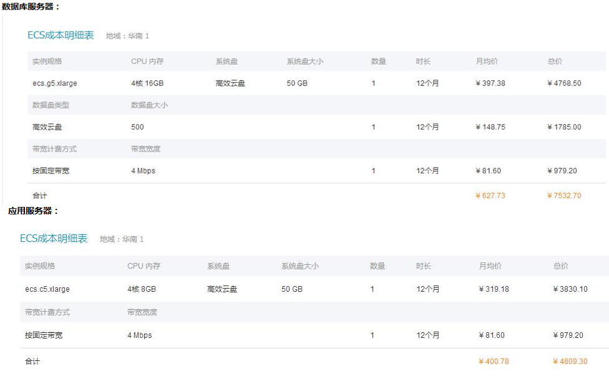The height and width of the screenshot is (379, 609).
Task: Click the orange ¥ 7532.70 grand total
Action: point(564,196)
